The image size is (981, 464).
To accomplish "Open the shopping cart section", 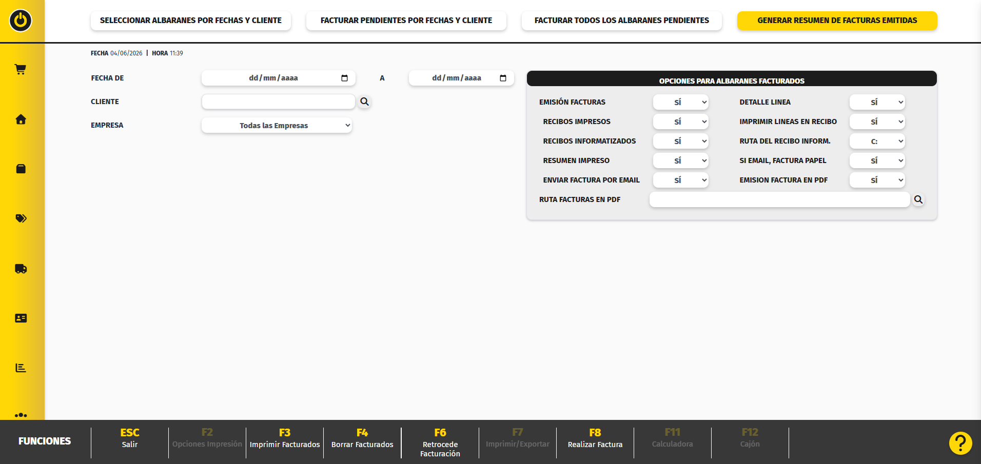I will click(x=21, y=69).
